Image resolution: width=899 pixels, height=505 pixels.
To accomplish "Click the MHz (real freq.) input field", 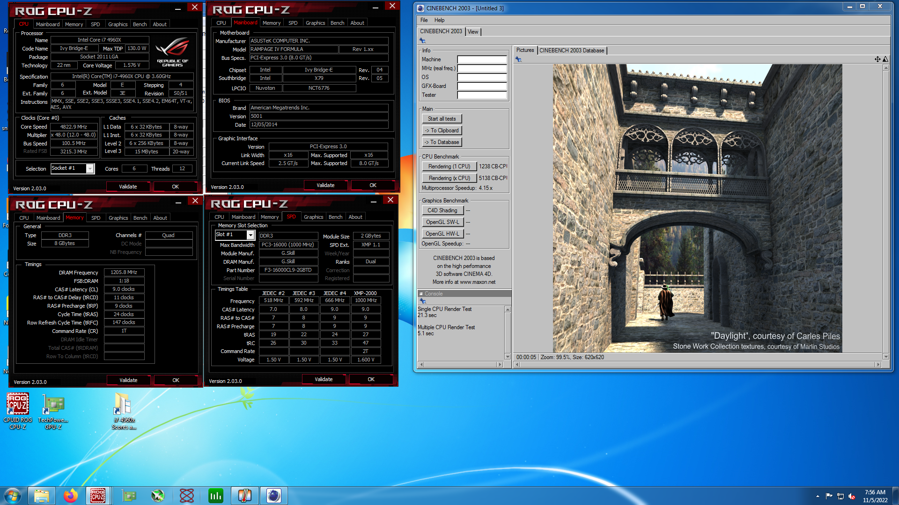I will pos(482,68).
